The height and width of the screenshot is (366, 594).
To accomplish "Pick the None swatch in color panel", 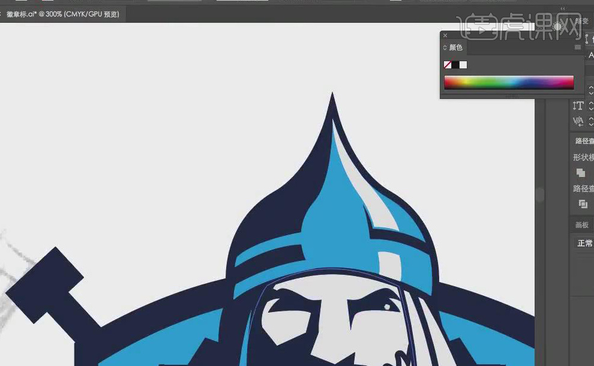I will pyautogui.click(x=448, y=65).
